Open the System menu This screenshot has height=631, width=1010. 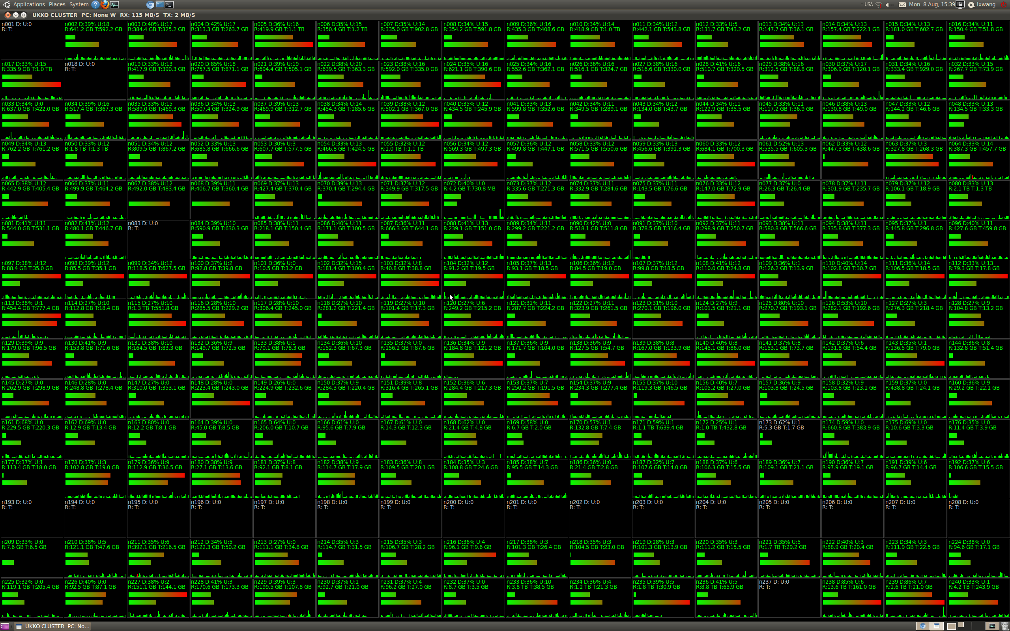(x=79, y=5)
